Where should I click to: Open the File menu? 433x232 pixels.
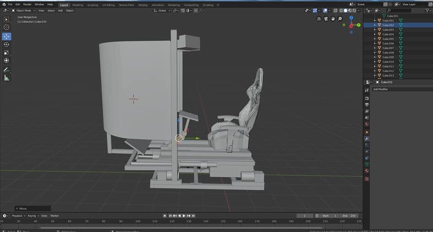[x=10, y=5]
